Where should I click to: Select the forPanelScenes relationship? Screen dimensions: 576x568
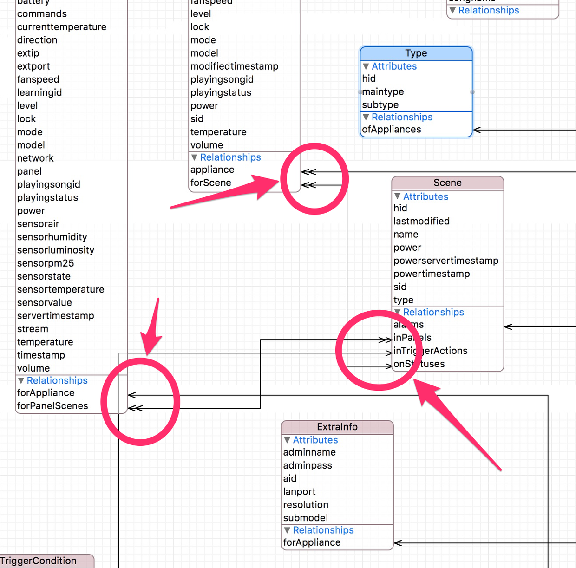click(x=52, y=406)
